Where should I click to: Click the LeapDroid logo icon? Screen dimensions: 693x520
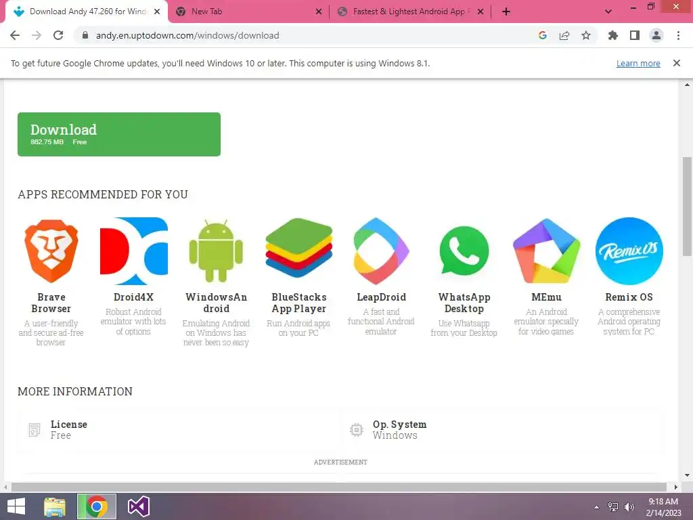tap(382, 251)
